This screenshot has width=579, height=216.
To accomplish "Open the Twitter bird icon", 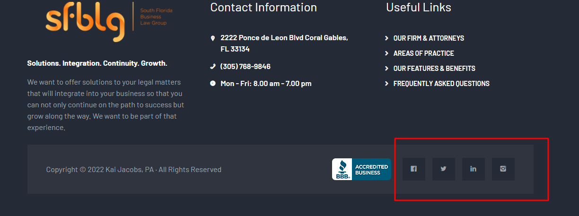I will pyautogui.click(x=444, y=169).
